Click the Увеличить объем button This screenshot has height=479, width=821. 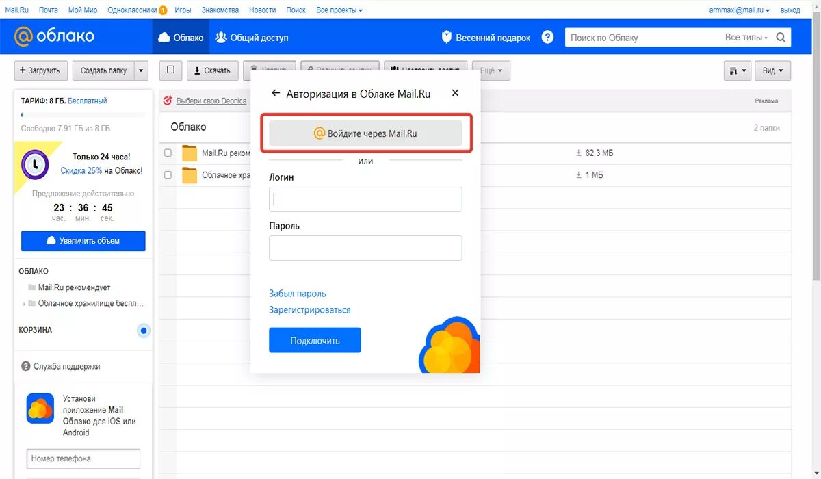tap(83, 241)
